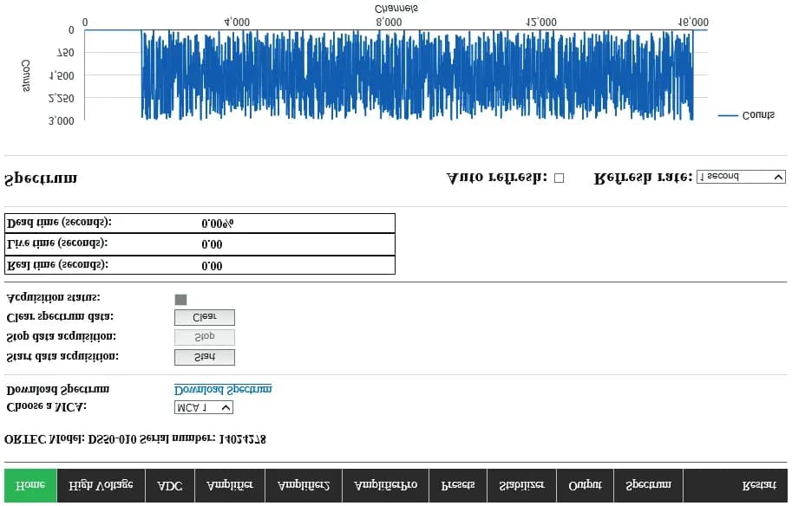Click the Dead time value 0.00%
The image size is (792, 506).
click(x=217, y=224)
